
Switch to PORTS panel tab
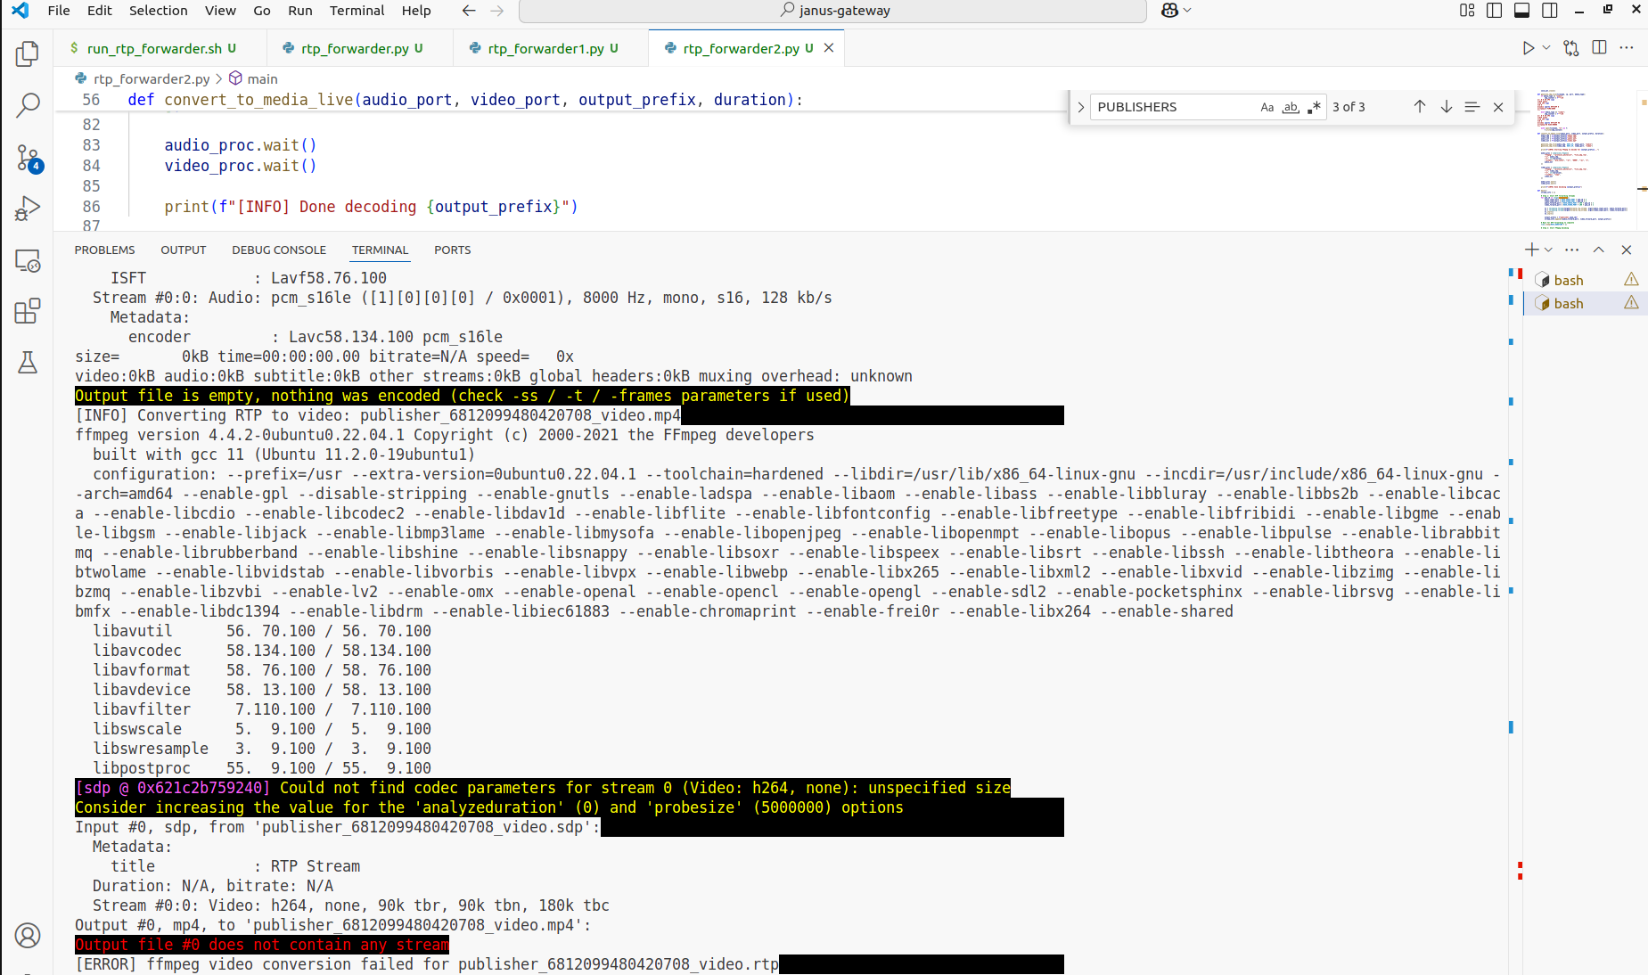453,250
